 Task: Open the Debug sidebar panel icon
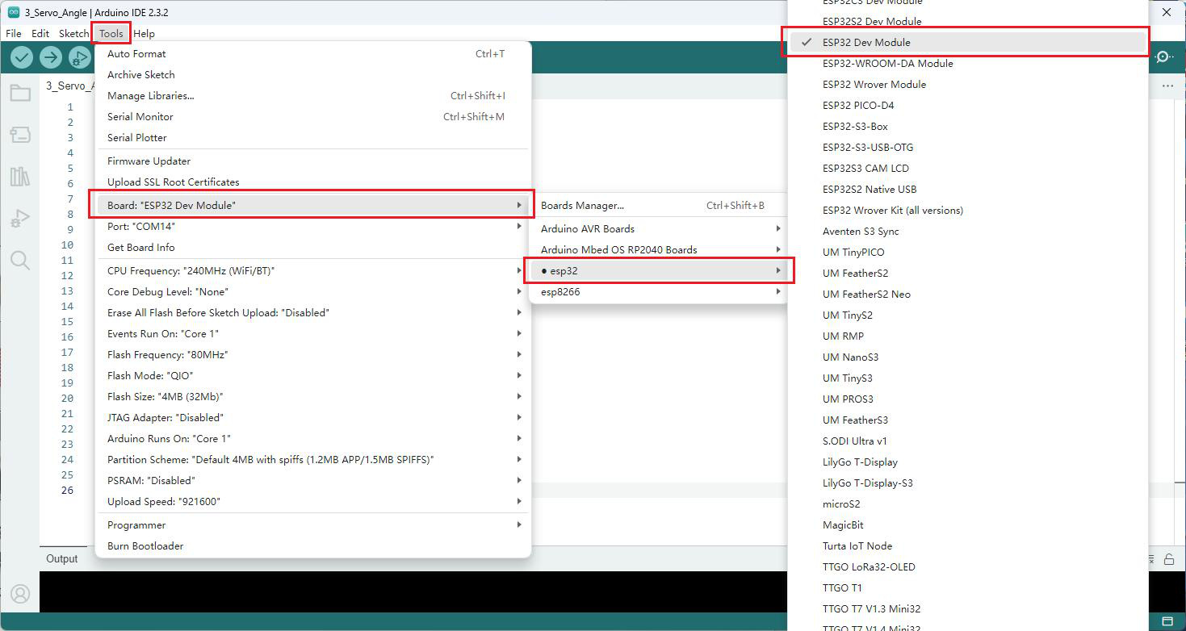point(20,219)
